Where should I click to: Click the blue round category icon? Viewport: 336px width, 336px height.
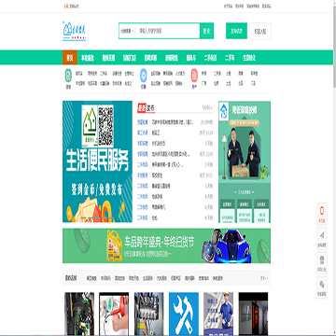pyautogui.click(x=143, y=76)
